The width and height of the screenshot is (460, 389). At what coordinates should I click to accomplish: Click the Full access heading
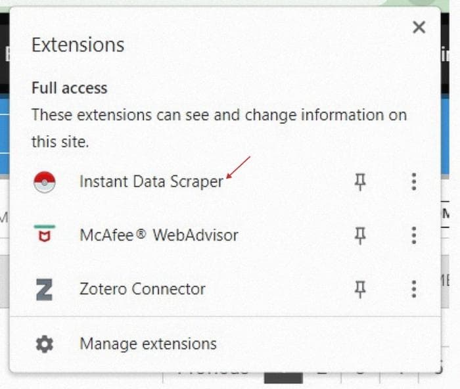(x=70, y=88)
